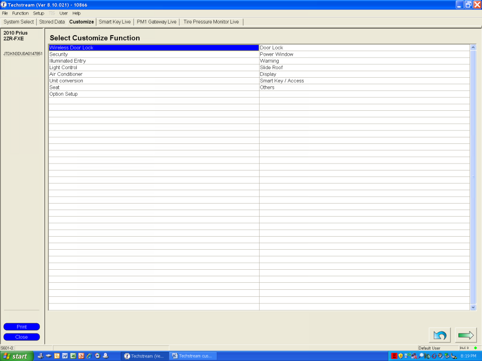The width and height of the screenshot is (482, 361).
Task: Switch to the Smart Key Live tab
Action: tap(114, 22)
